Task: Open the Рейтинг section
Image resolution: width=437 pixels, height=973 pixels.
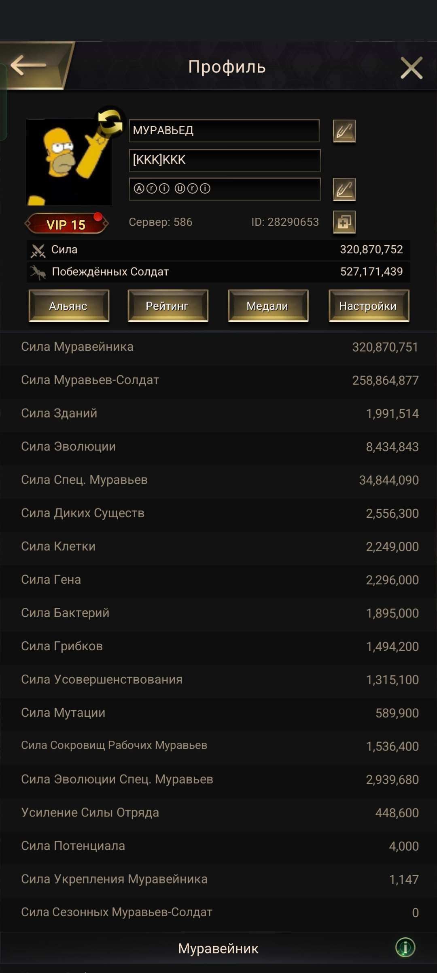Action: point(168,306)
